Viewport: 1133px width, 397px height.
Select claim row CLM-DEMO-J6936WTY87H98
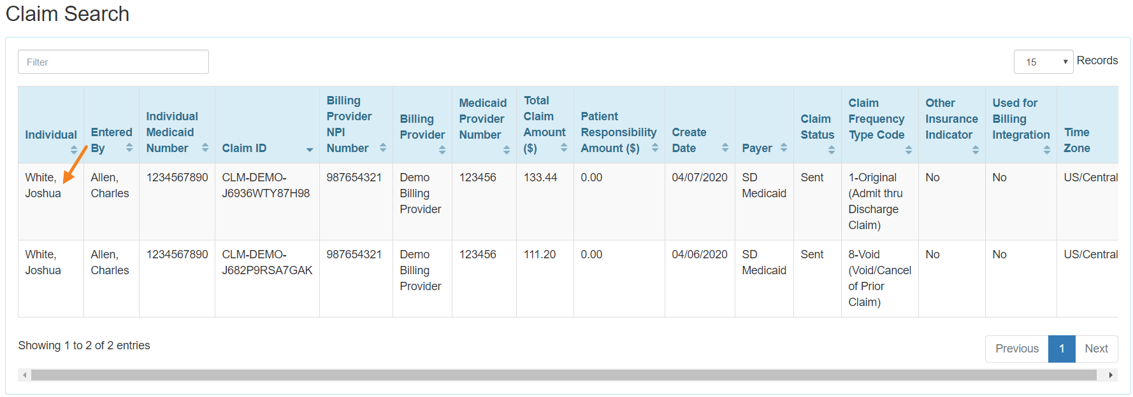266,185
